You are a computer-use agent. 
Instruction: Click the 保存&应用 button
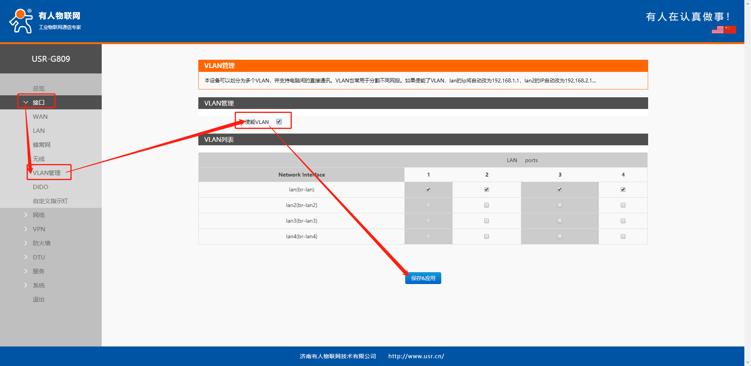[x=423, y=278]
